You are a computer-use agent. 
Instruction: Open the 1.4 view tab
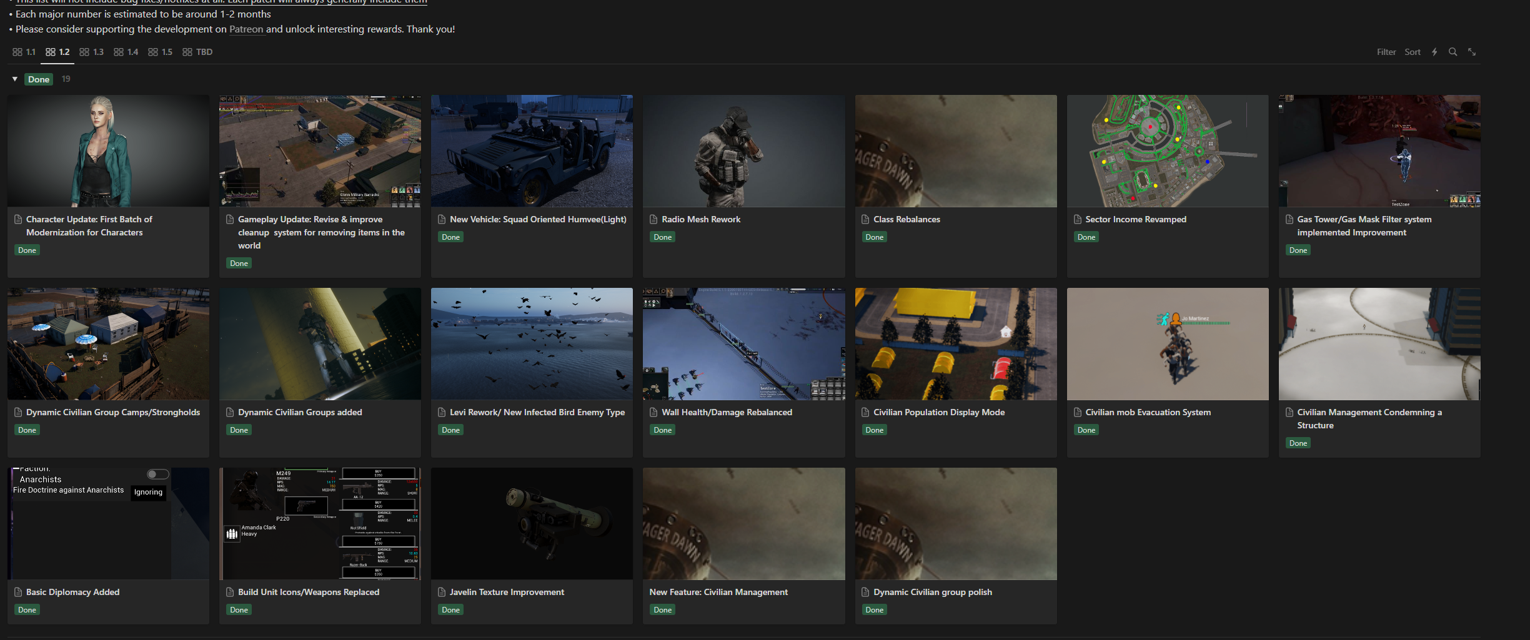click(x=126, y=52)
